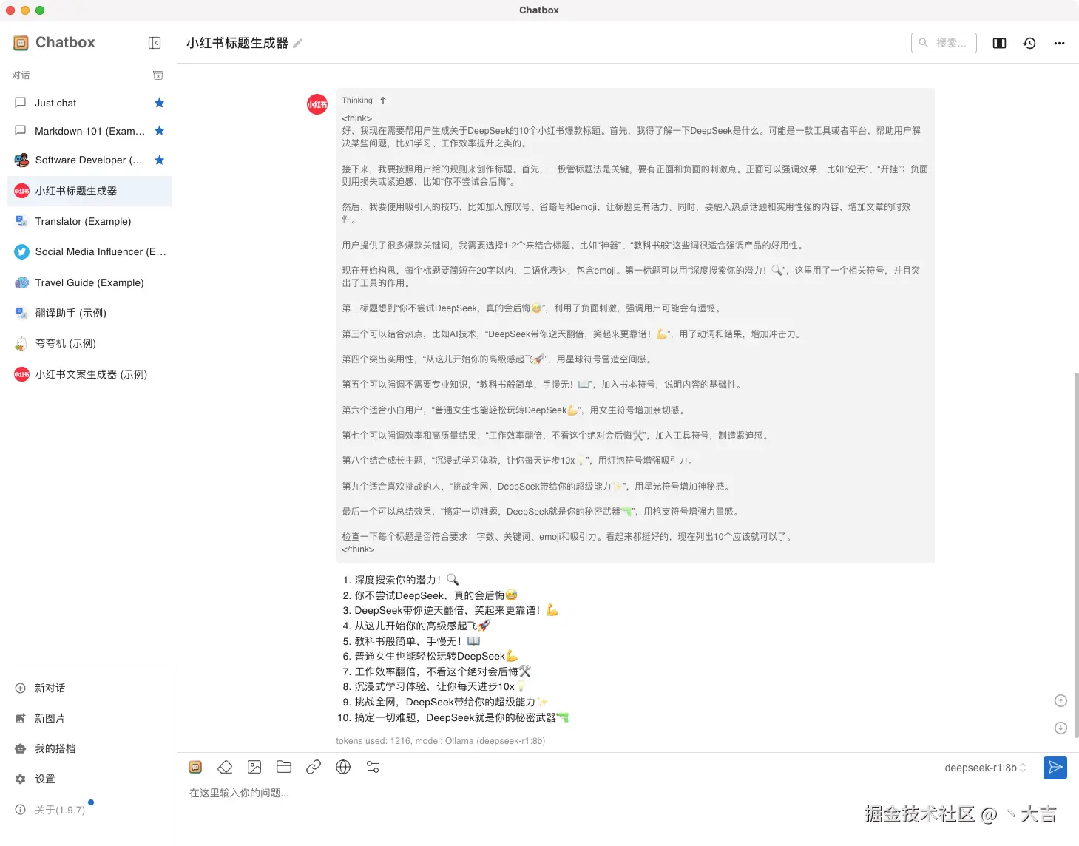The image size is (1079, 846).
Task: Open the 夸夸机 (示例) conversation
Action: [89, 343]
